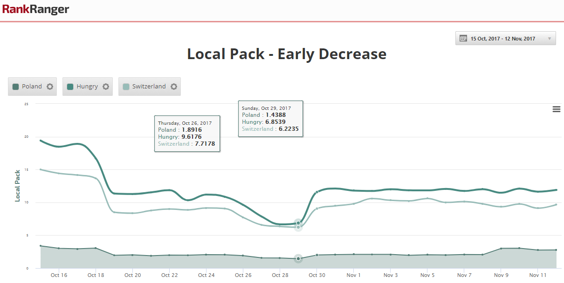564x283 pixels.
Task: Click the Hungry legend color swatch
Action: pos(70,87)
